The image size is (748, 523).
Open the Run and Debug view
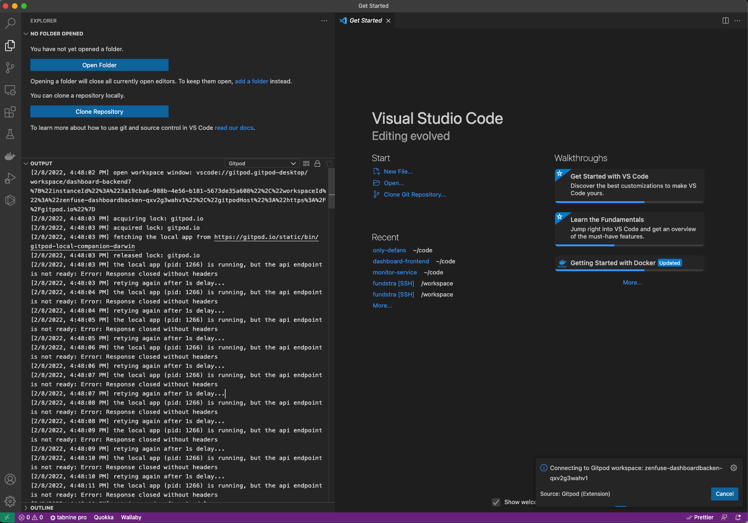[10, 178]
